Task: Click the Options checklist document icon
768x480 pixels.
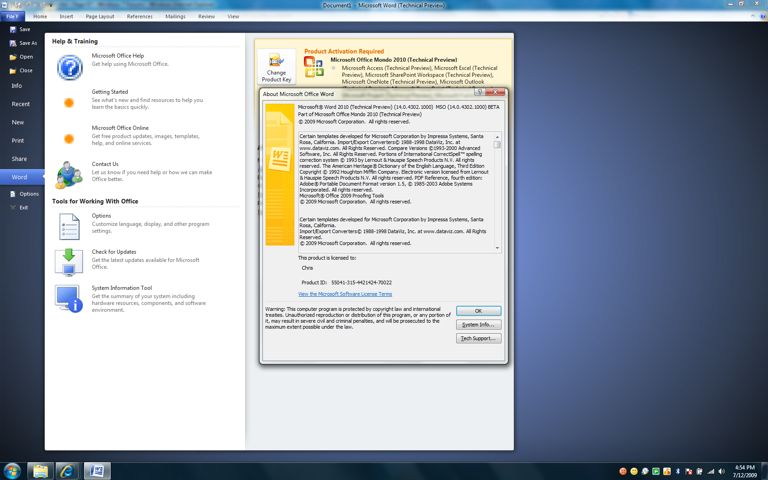Action: point(69,227)
